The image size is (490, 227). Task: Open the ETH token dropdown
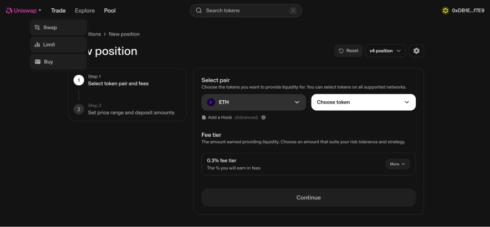tap(253, 102)
